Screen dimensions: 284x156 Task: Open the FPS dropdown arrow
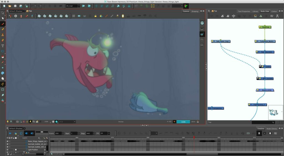pyautogui.click(x=109, y=133)
